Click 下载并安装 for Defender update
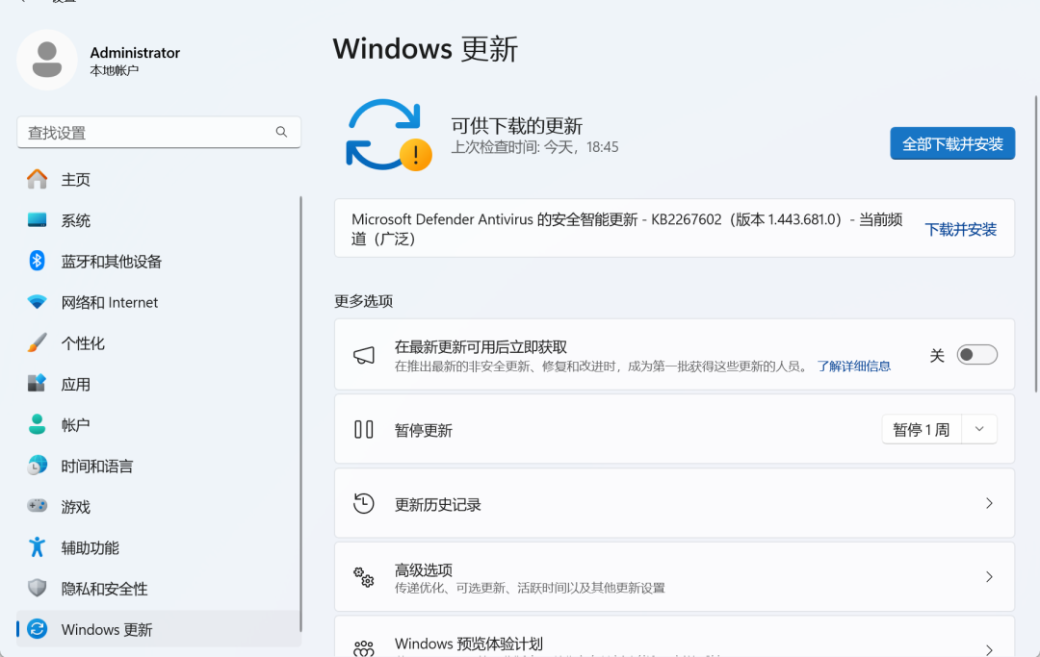This screenshot has width=1040, height=657. coord(960,229)
